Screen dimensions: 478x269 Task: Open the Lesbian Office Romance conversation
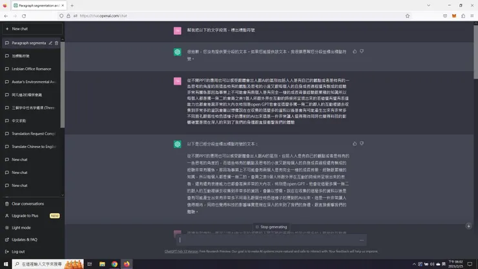tap(31, 69)
